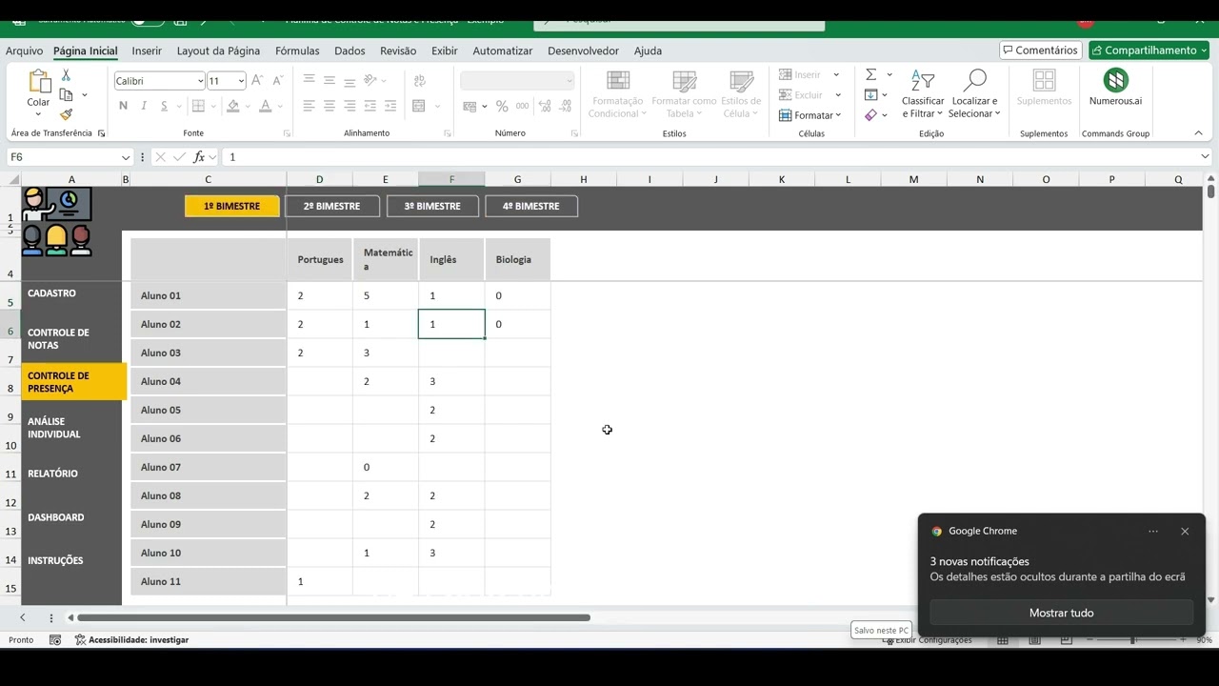Toggle underline formatting (S)

(x=164, y=106)
